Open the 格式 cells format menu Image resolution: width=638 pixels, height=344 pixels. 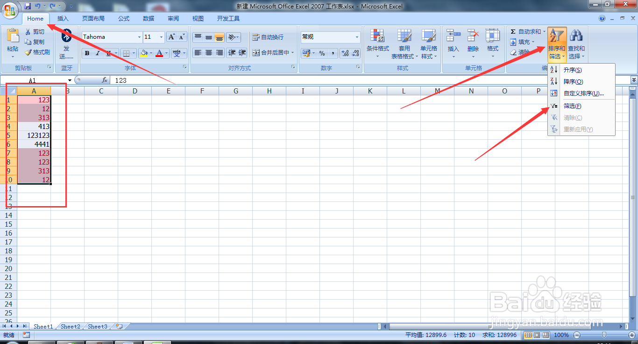point(493,44)
